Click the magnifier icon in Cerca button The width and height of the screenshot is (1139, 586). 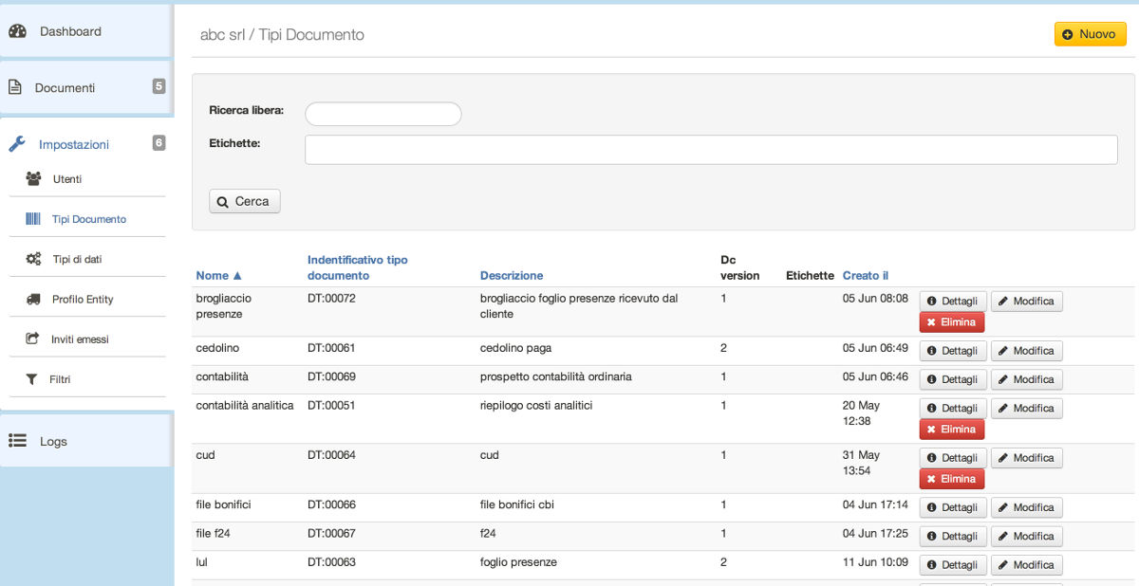coord(222,202)
